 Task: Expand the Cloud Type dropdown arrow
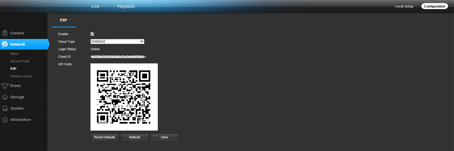[x=142, y=42]
